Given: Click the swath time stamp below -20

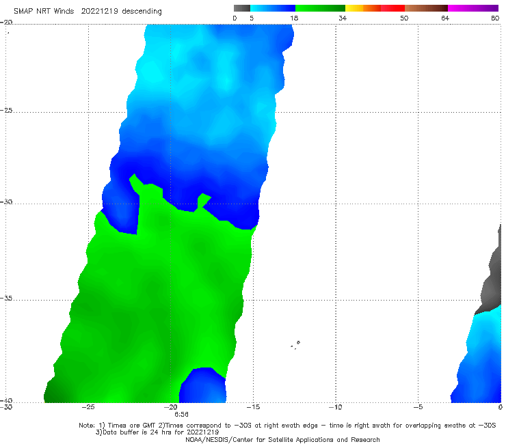Looking at the screenshot, I should pos(181,415).
